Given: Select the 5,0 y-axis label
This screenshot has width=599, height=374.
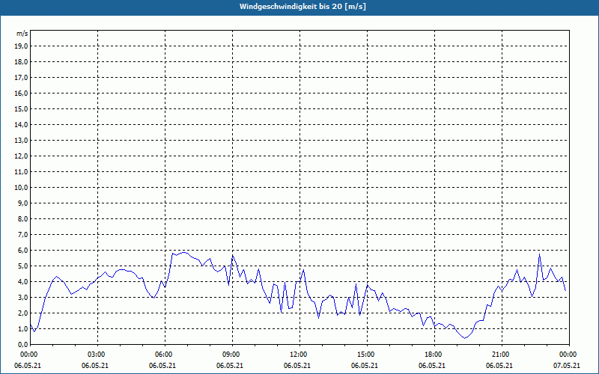Looking at the screenshot, I should pos(22,266).
